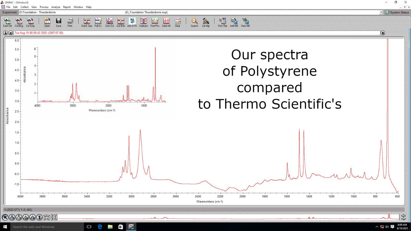Click the Search the web and Windows box
411x231 pixels.
[x=47, y=227]
